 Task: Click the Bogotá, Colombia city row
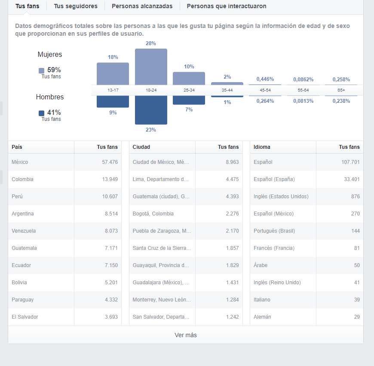(x=186, y=214)
